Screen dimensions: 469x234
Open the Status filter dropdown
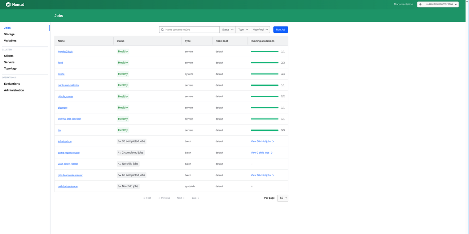[x=227, y=29]
